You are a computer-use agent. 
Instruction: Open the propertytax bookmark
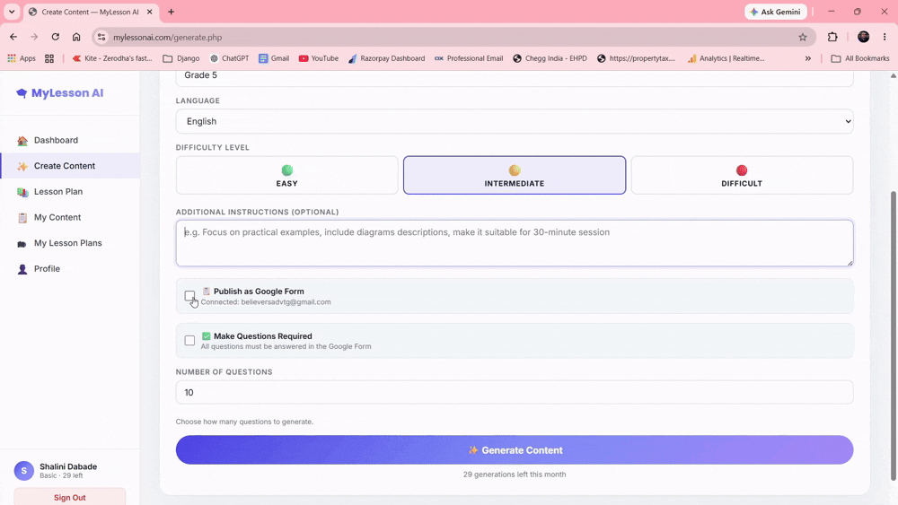[636, 58]
